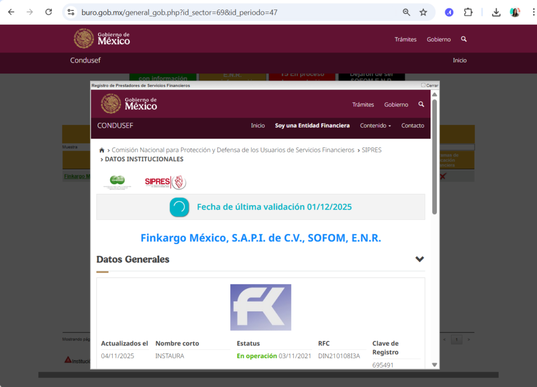The width and height of the screenshot is (537, 387).
Task: Go to Contacto in the CONDUSEF navbar
Action: (413, 125)
